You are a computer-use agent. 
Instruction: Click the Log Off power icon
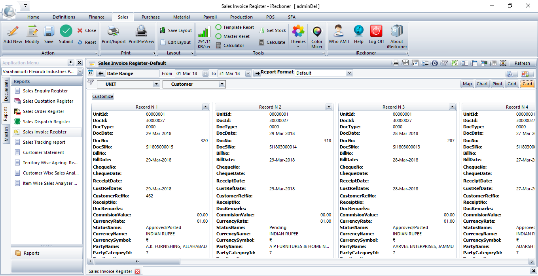click(x=376, y=32)
